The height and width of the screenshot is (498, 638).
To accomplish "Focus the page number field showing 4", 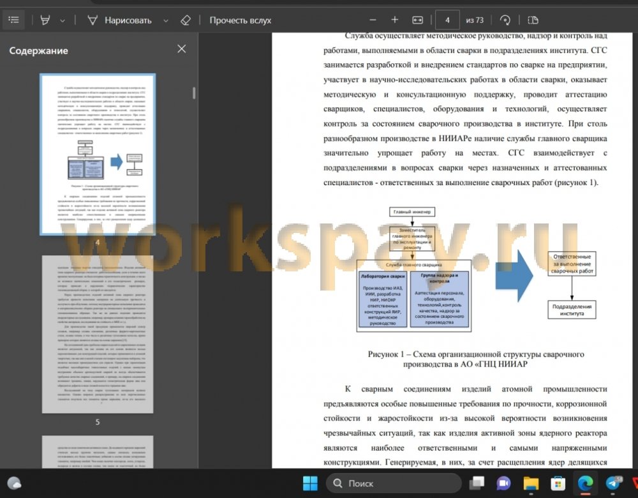I will [x=447, y=20].
